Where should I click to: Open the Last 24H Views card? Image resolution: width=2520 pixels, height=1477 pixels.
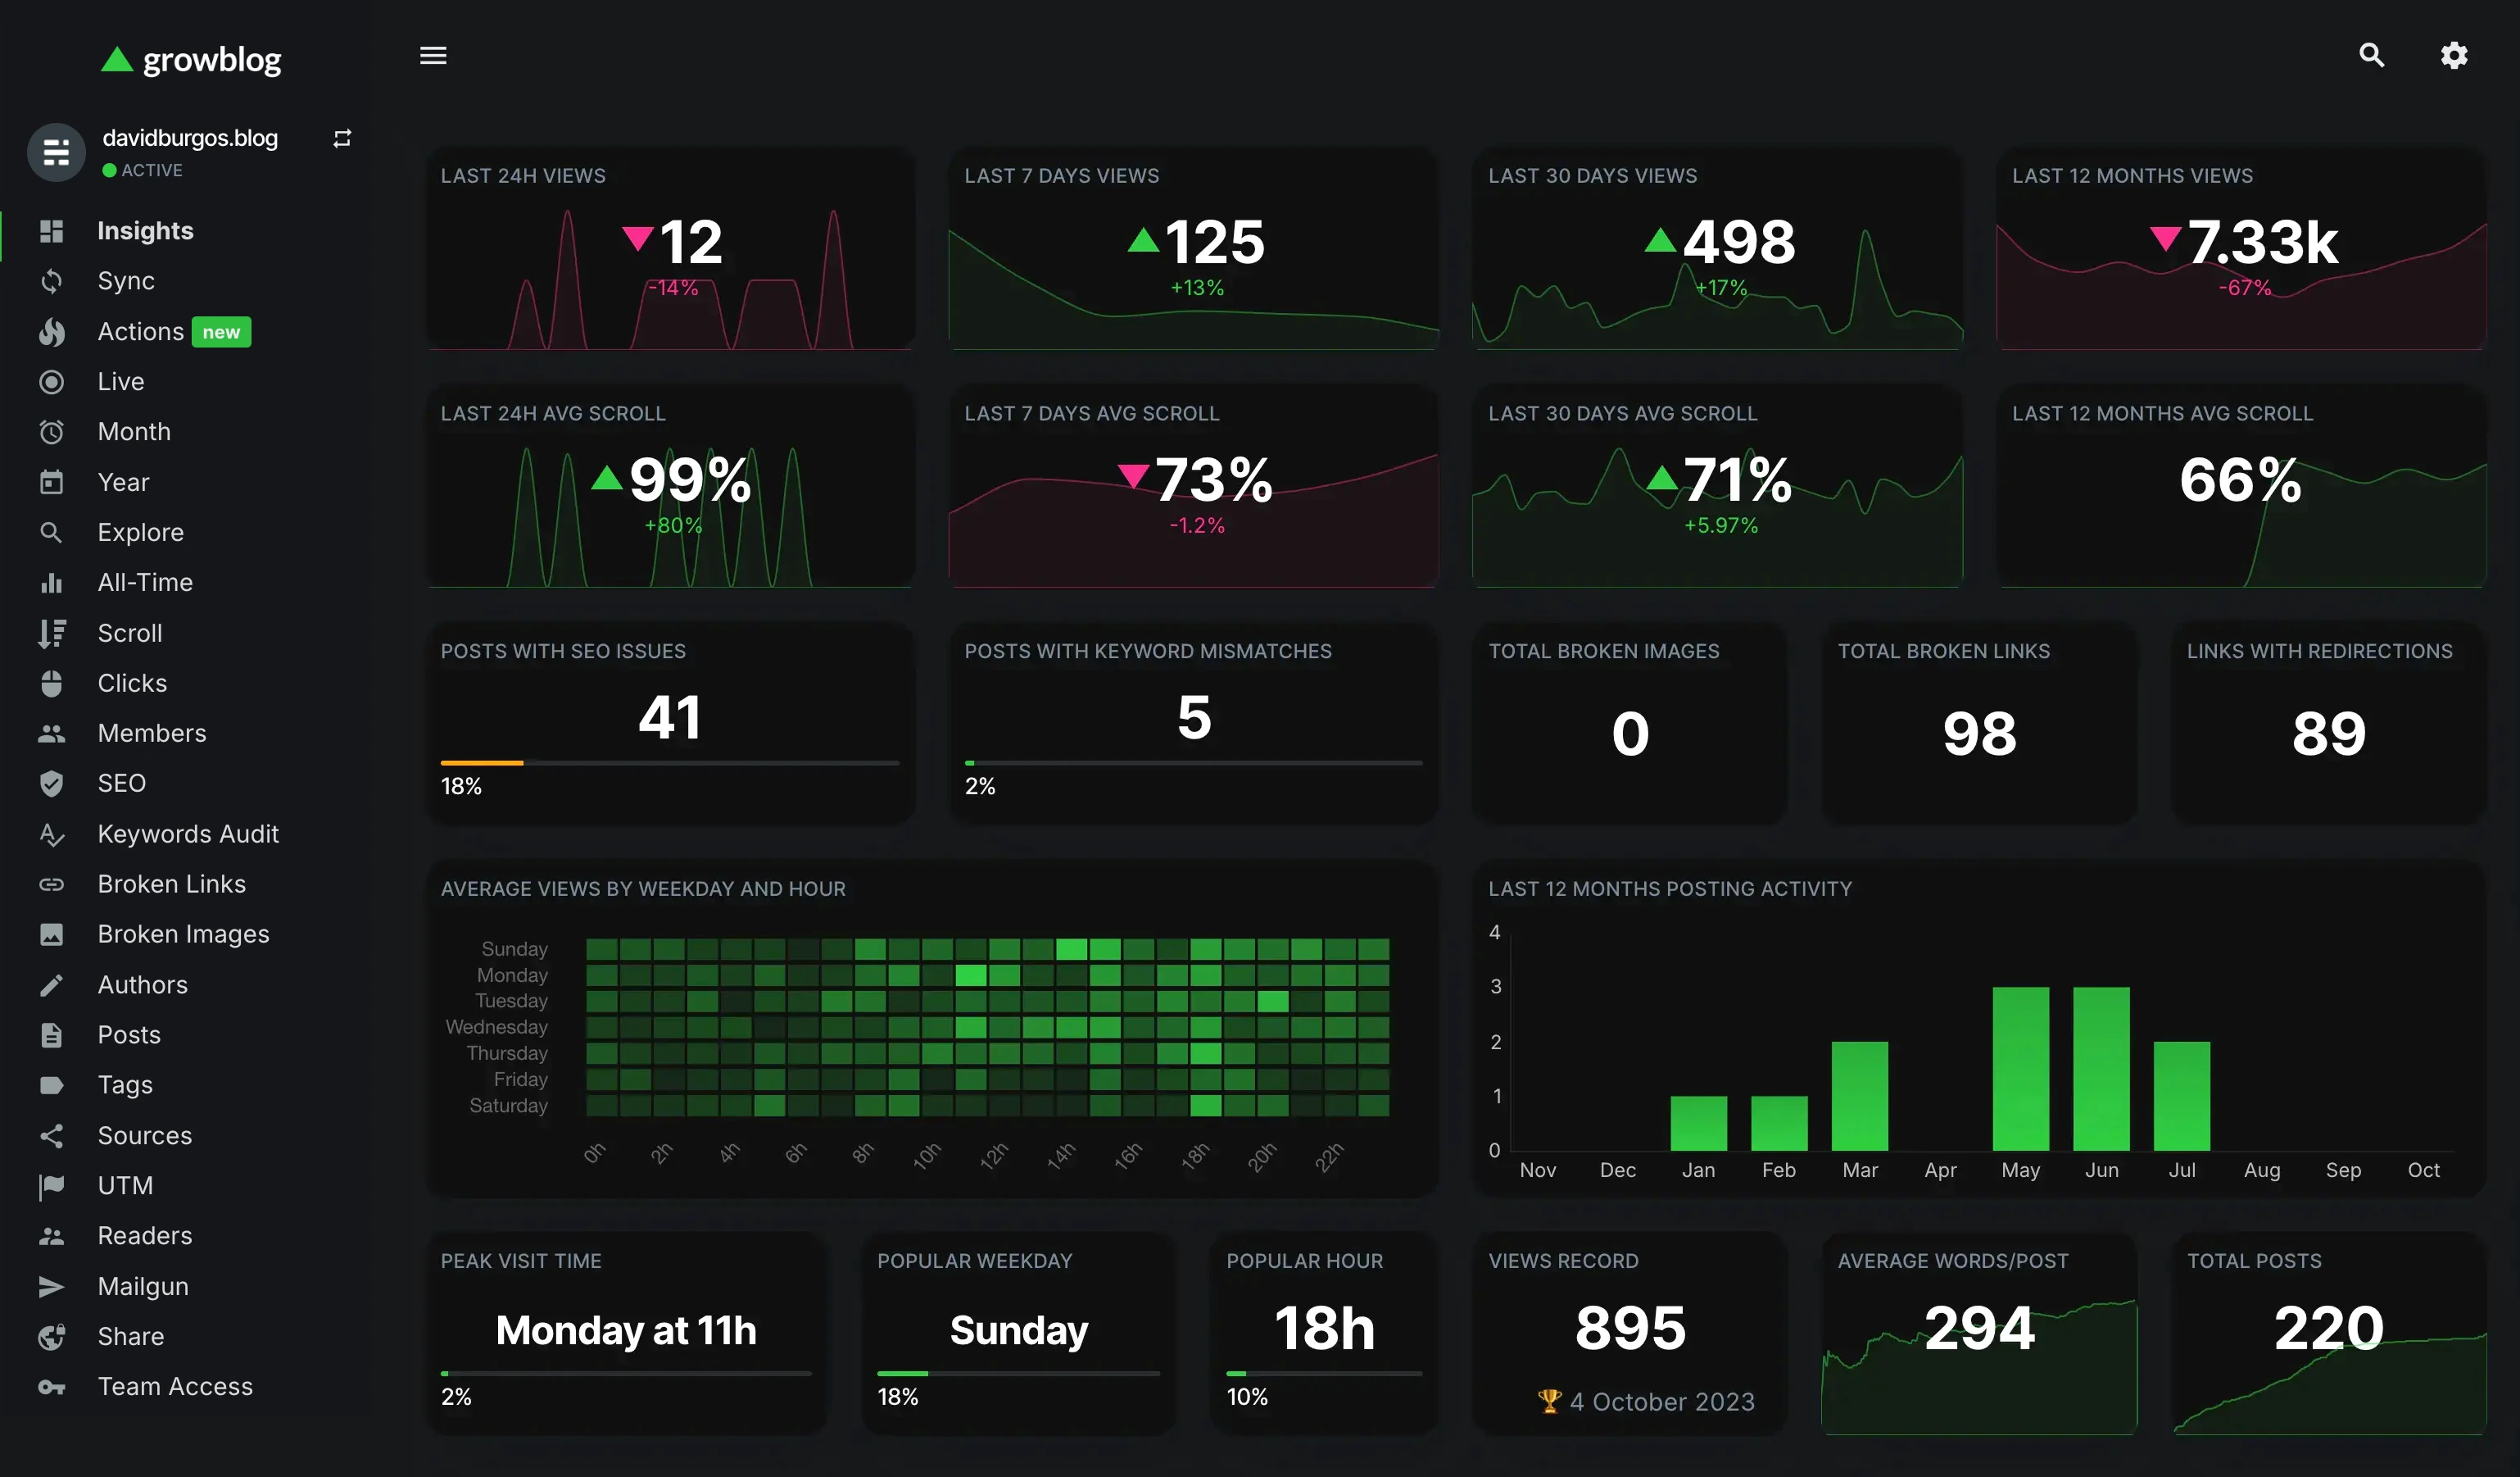(x=671, y=249)
